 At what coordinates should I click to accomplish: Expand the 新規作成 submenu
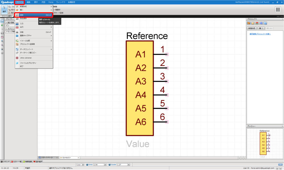point(34,7)
